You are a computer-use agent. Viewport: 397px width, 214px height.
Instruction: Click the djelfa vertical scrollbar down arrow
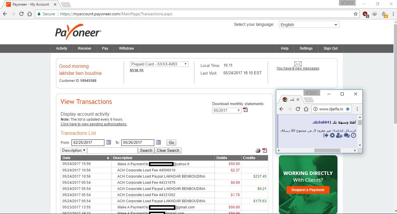tap(360, 145)
